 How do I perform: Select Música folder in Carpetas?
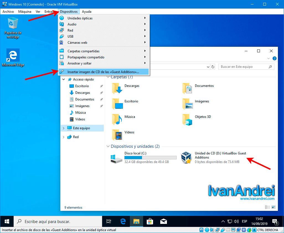[x=123, y=119]
